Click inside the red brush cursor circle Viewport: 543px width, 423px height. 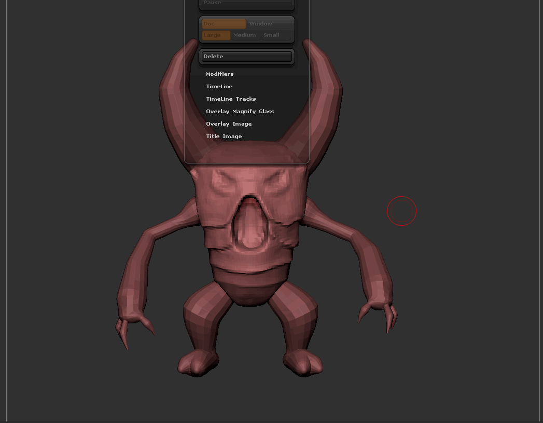click(x=401, y=211)
